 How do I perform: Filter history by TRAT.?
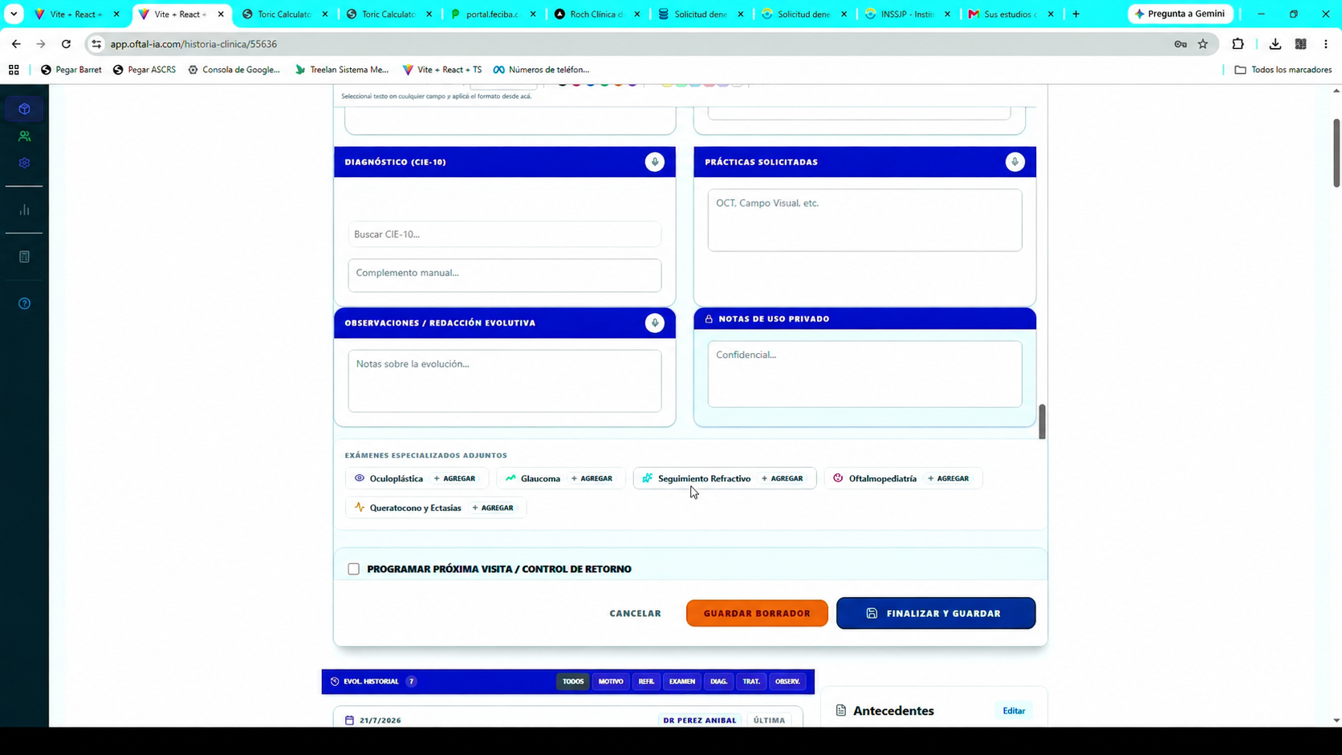tap(751, 681)
